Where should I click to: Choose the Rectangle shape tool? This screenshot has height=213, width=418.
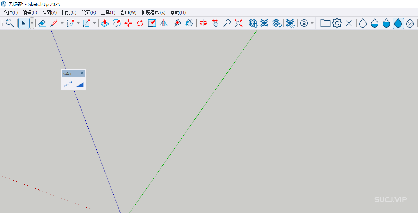pyautogui.click(x=86, y=23)
